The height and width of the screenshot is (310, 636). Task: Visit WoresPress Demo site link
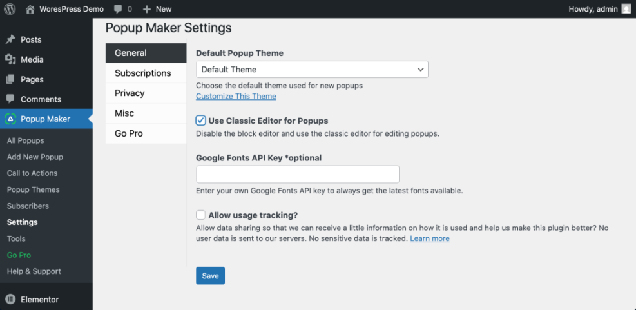point(72,9)
